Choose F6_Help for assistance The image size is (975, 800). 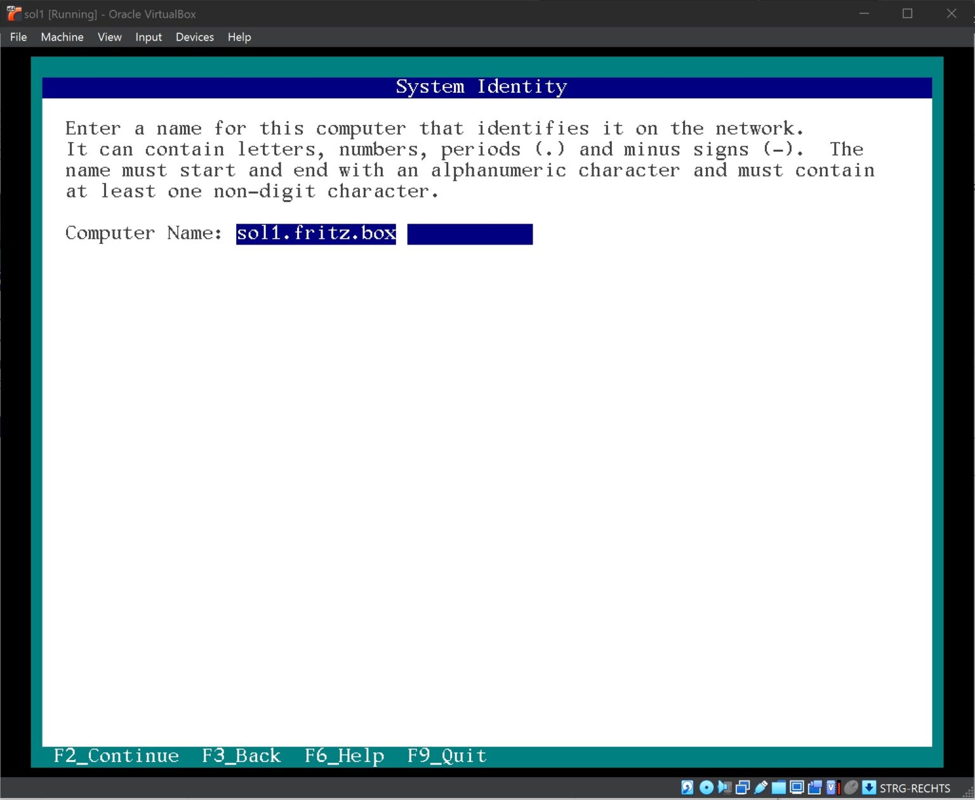pyautogui.click(x=343, y=756)
